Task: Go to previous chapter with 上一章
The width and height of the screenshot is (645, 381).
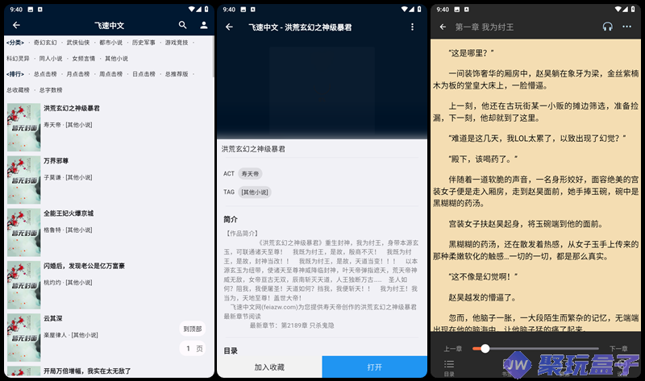Action: click(452, 349)
